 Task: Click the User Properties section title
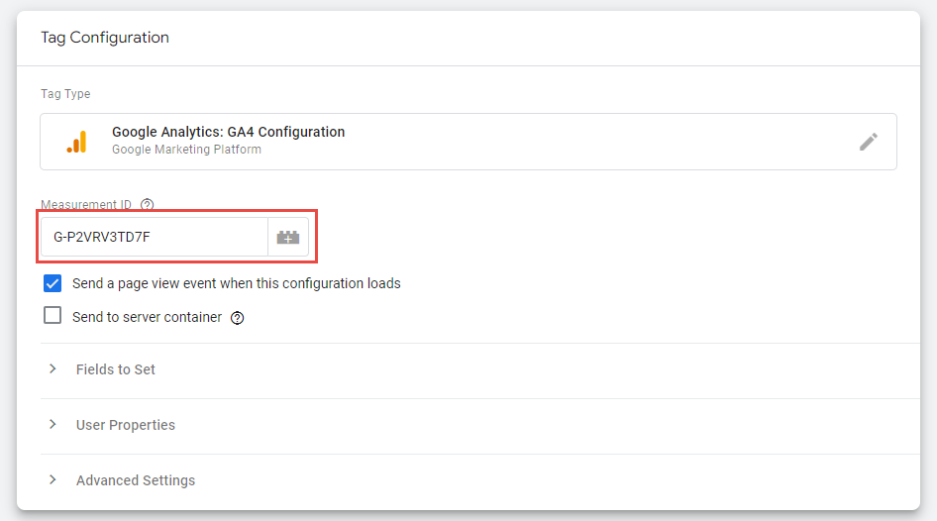point(126,425)
